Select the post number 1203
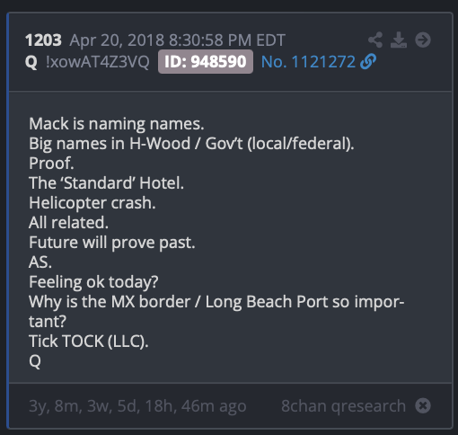The width and height of the screenshot is (458, 435). (43, 40)
